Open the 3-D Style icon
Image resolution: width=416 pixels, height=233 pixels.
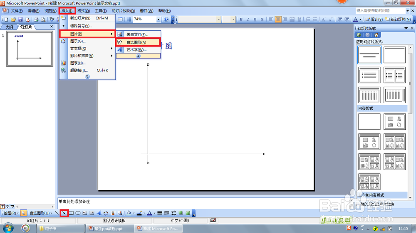pos(188,213)
